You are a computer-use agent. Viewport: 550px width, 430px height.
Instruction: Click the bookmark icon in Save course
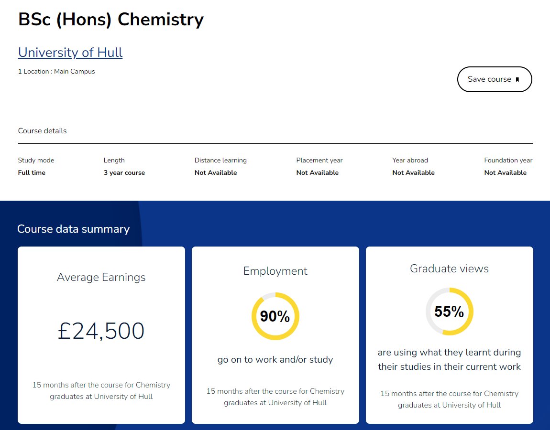point(517,80)
